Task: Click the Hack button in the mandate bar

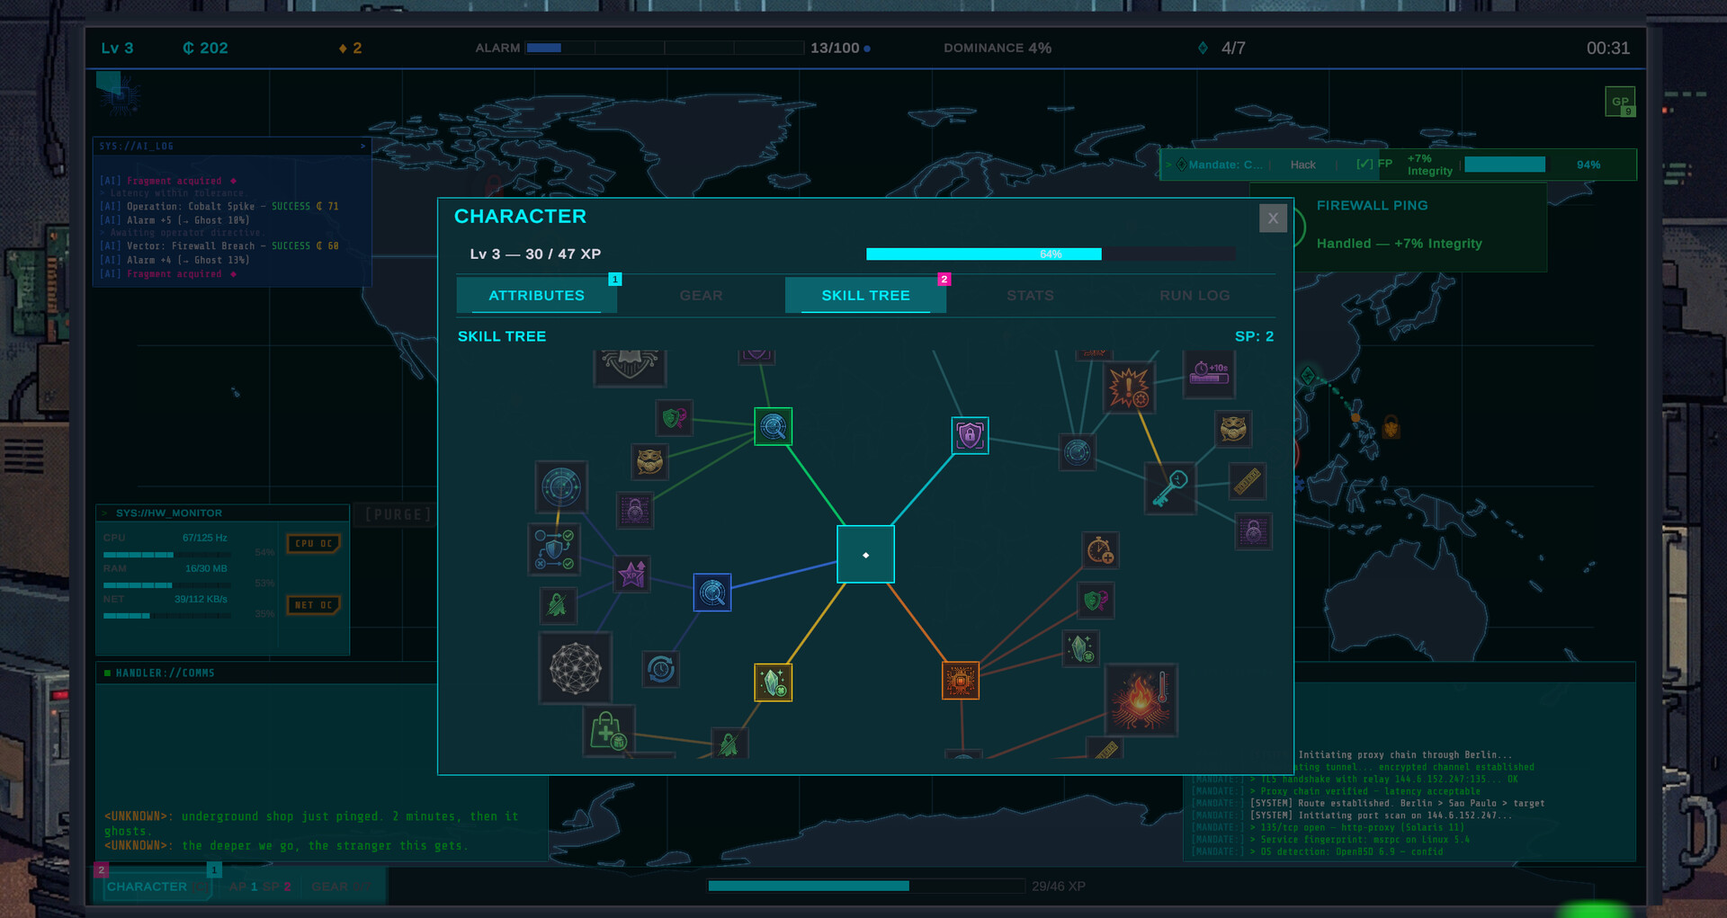Action: click(x=1302, y=165)
